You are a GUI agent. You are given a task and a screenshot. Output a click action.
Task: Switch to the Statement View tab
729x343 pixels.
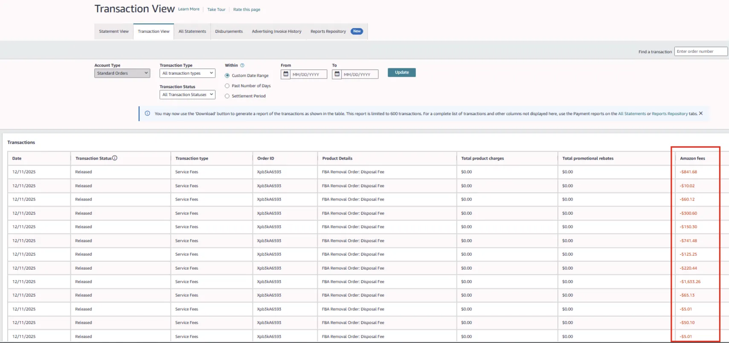click(x=114, y=32)
